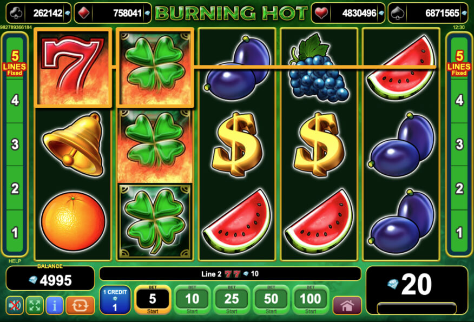Screen dimensions: 474x322
Task: Click the red 7 reel symbol
Action: pyautogui.click(x=73, y=68)
